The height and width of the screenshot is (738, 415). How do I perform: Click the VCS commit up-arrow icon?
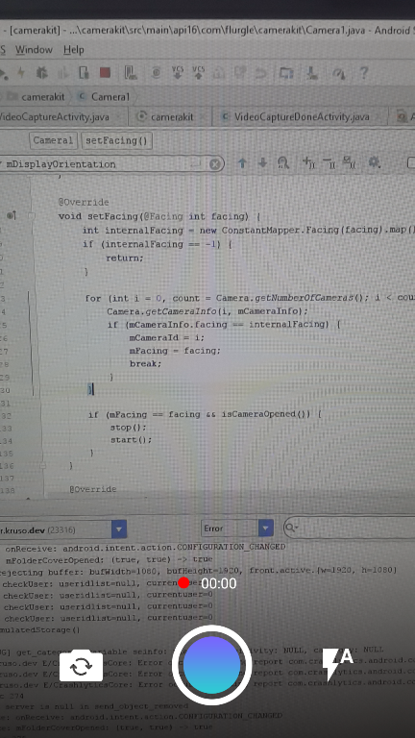199,72
